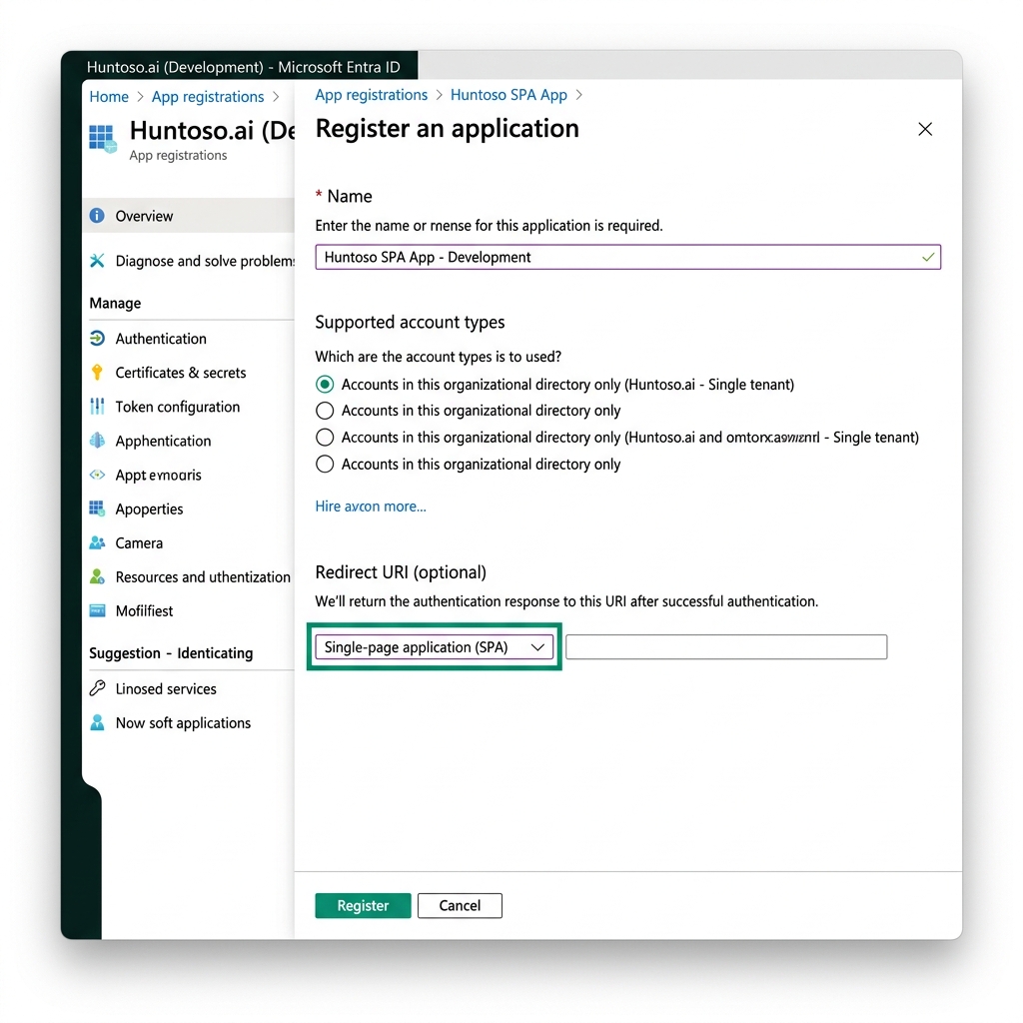Click the Apoperties grid icon

[97, 509]
